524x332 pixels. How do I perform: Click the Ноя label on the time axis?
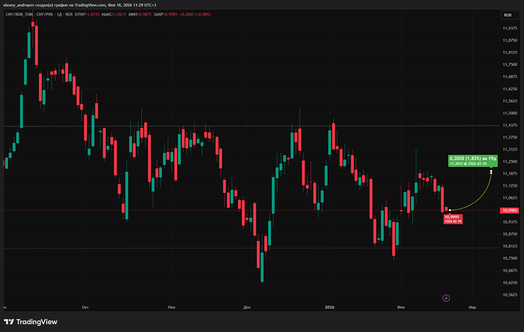point(172,307)
